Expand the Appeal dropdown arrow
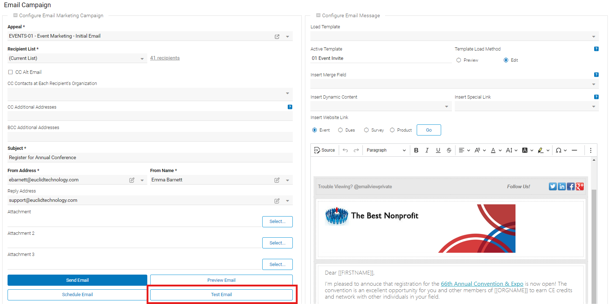 click(287, 37)
